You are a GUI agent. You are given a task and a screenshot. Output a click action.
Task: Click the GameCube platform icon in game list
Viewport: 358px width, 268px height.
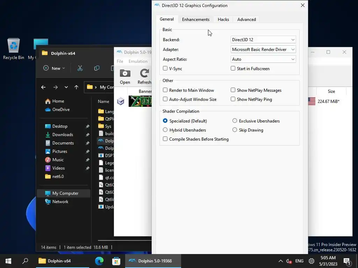(121, 101)
